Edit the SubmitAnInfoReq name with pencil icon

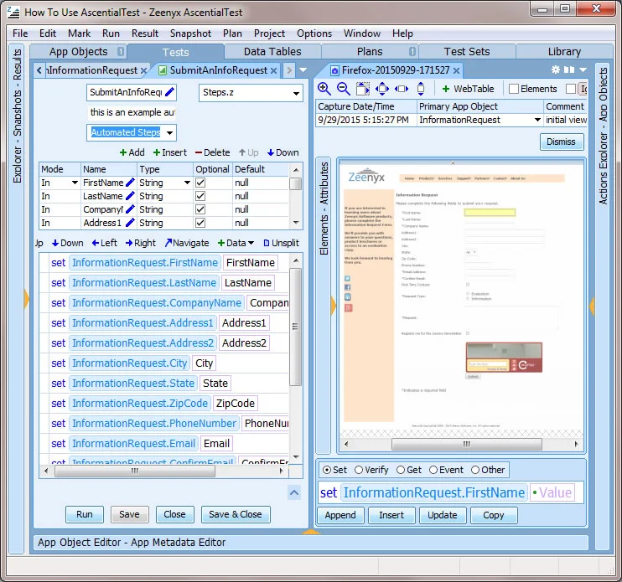pyautogui.click(x=169, y=92)
